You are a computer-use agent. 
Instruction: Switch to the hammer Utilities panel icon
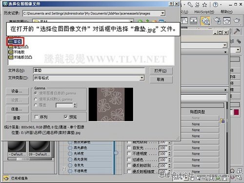tap(237, 31)
